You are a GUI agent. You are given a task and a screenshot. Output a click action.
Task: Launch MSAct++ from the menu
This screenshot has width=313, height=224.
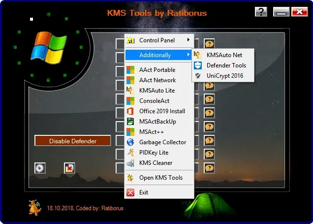(x=159, y=132)
